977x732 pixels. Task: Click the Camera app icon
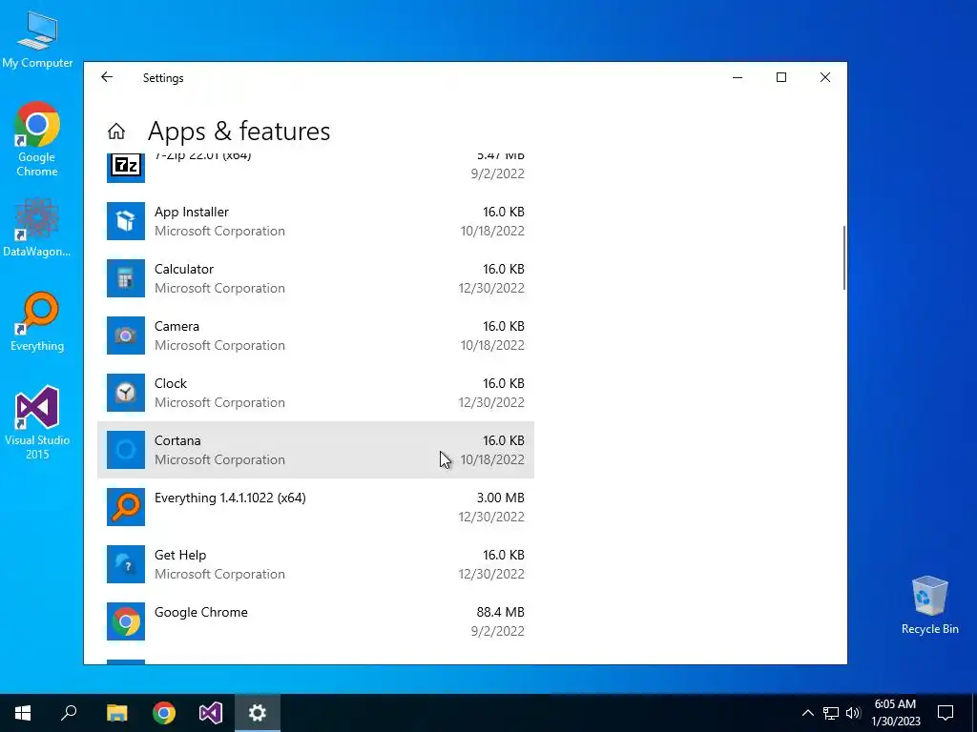[126, 335]
